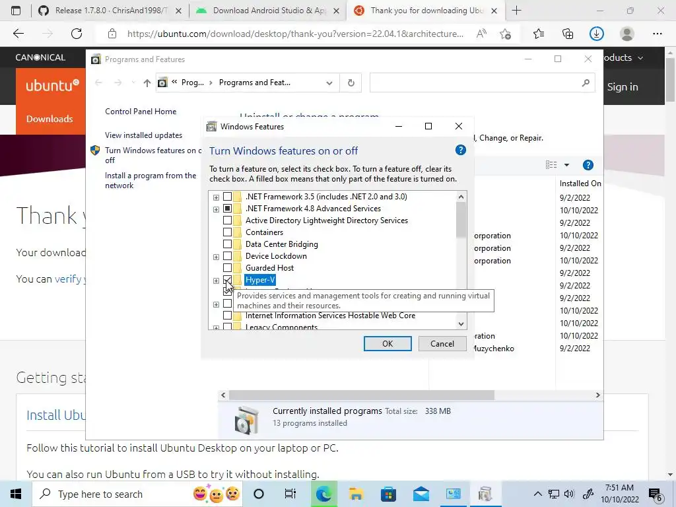Click Canonical header menu item
The width and height of the screenshot is (676, 507).
(40, 57)
